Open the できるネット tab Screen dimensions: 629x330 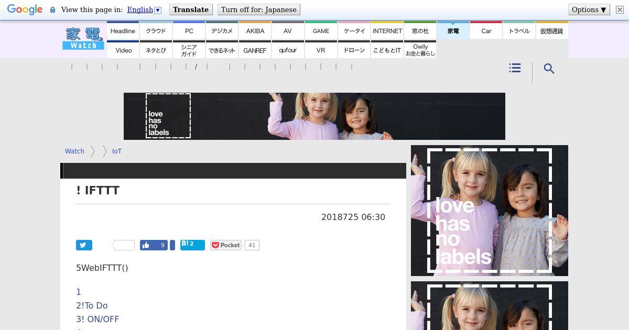pos(222,50)
